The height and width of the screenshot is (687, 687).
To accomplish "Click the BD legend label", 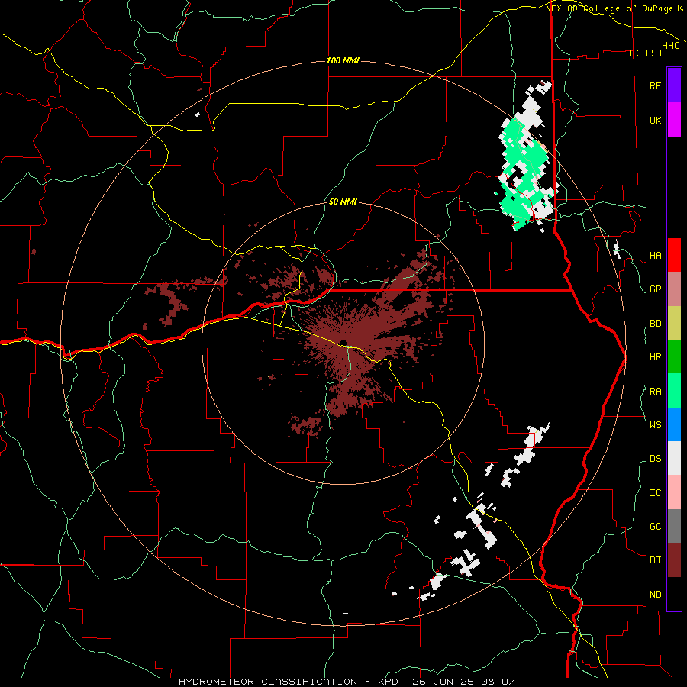I will click(655, 324).
